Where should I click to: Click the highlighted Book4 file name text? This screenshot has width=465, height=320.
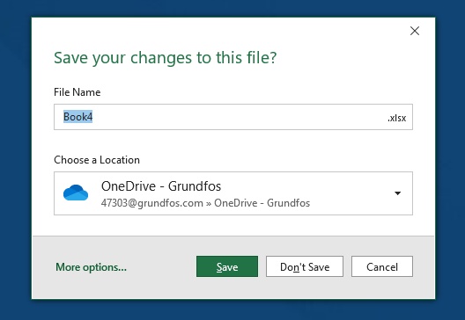[78, 117]
